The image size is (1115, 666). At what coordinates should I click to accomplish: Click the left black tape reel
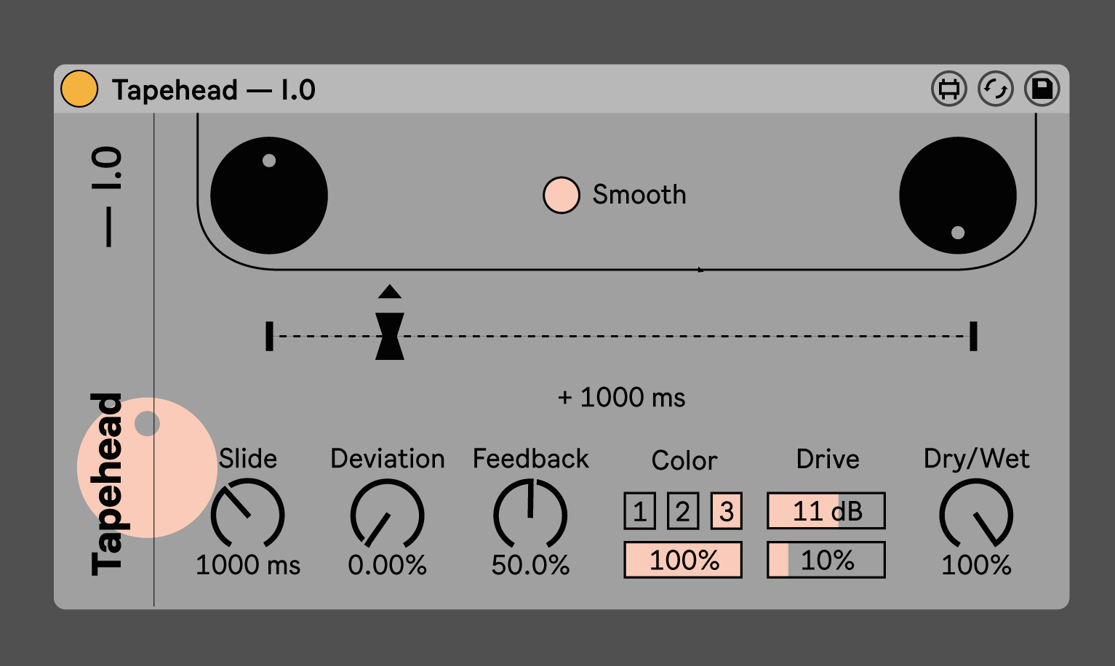point(269,196)
